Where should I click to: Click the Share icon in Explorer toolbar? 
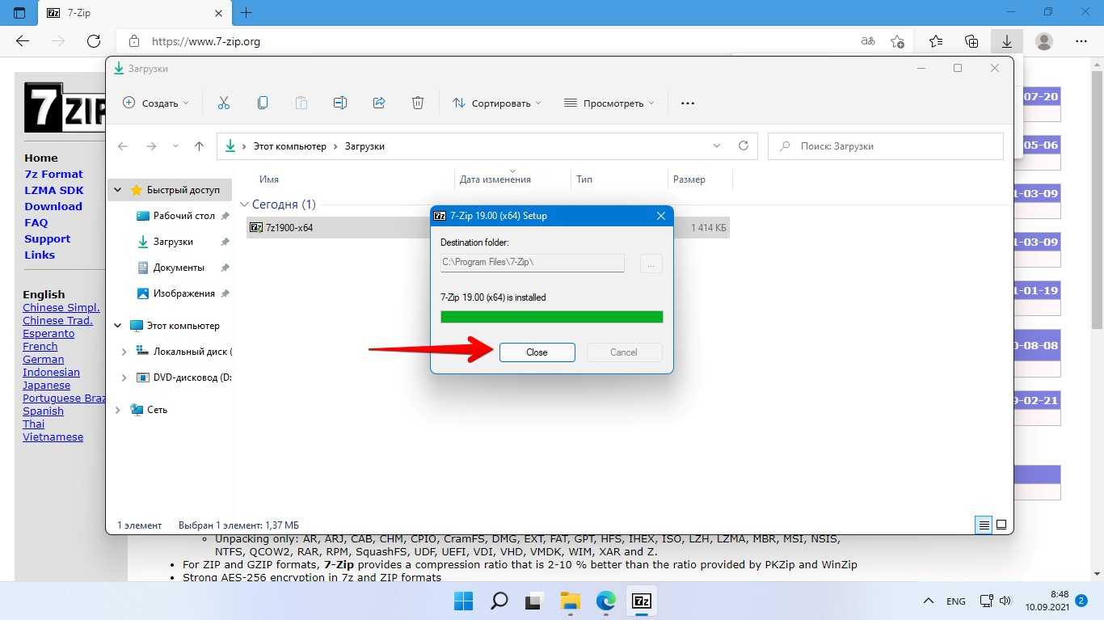(379, 103)
